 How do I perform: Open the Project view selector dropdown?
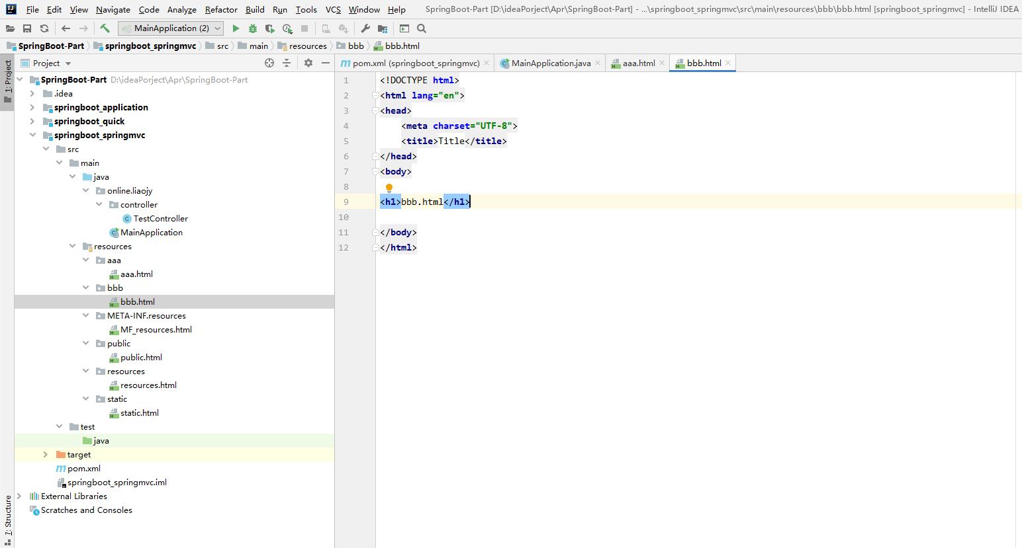(46, 63)
